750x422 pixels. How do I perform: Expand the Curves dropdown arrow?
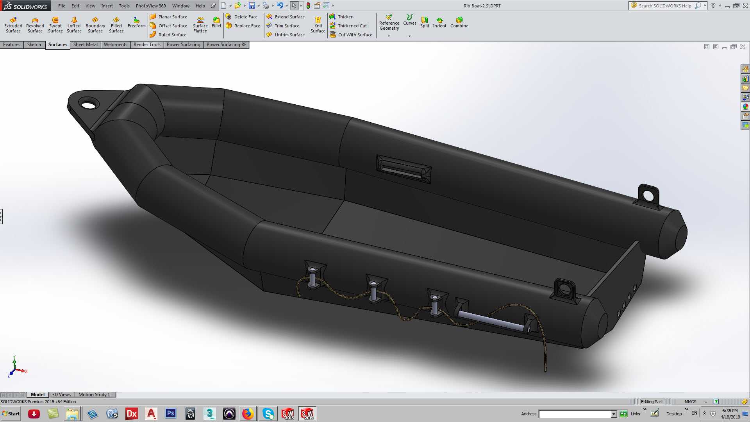[x=409, y=36]
